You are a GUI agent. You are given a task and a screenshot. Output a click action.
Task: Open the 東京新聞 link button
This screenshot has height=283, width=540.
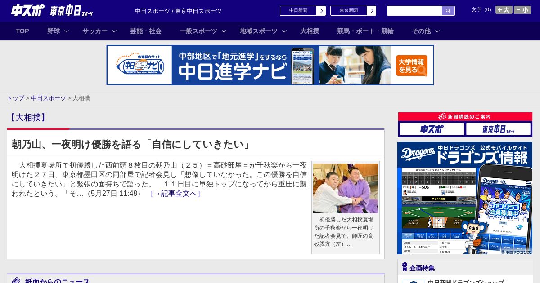[x=348, y=11]
